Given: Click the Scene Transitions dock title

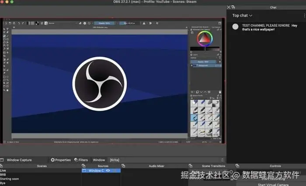Looking at the screenshot, I should (x=213, y=166).
